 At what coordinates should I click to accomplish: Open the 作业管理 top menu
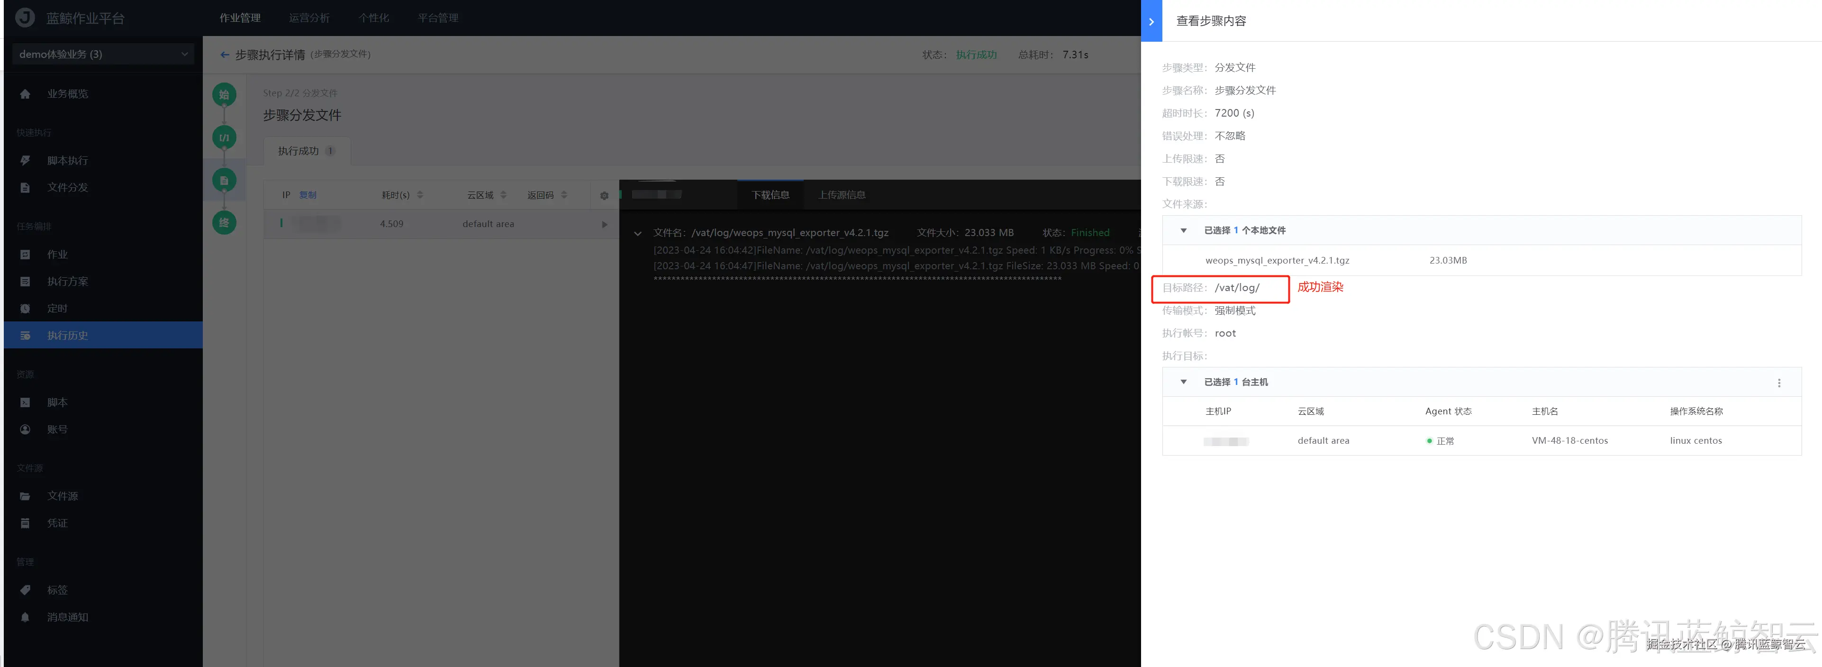(240, 18)
